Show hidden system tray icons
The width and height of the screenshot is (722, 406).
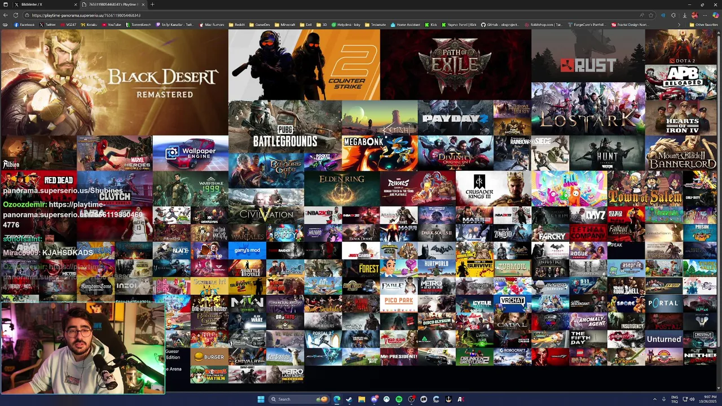655,399
